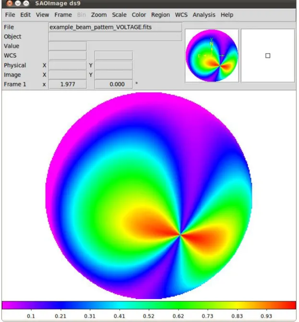Open the Zoom menu

(99, 15)
